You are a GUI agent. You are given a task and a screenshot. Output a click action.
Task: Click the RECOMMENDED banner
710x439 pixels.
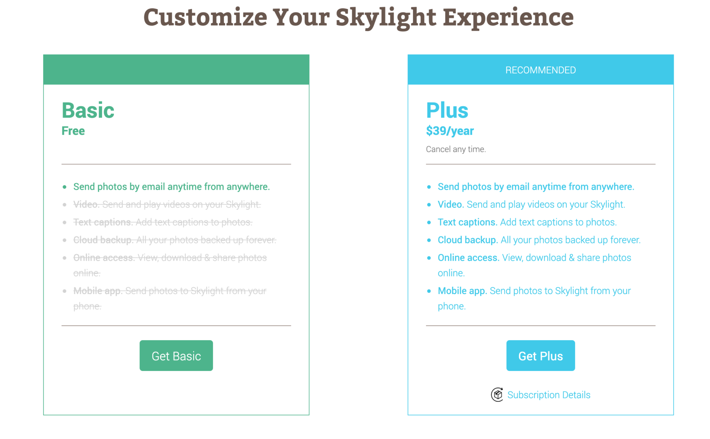(540, 70)
